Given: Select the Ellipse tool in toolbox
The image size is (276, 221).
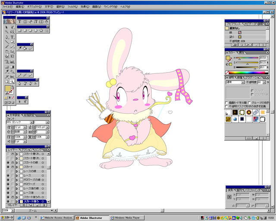Looking at the screenshot, I should 12,42.
